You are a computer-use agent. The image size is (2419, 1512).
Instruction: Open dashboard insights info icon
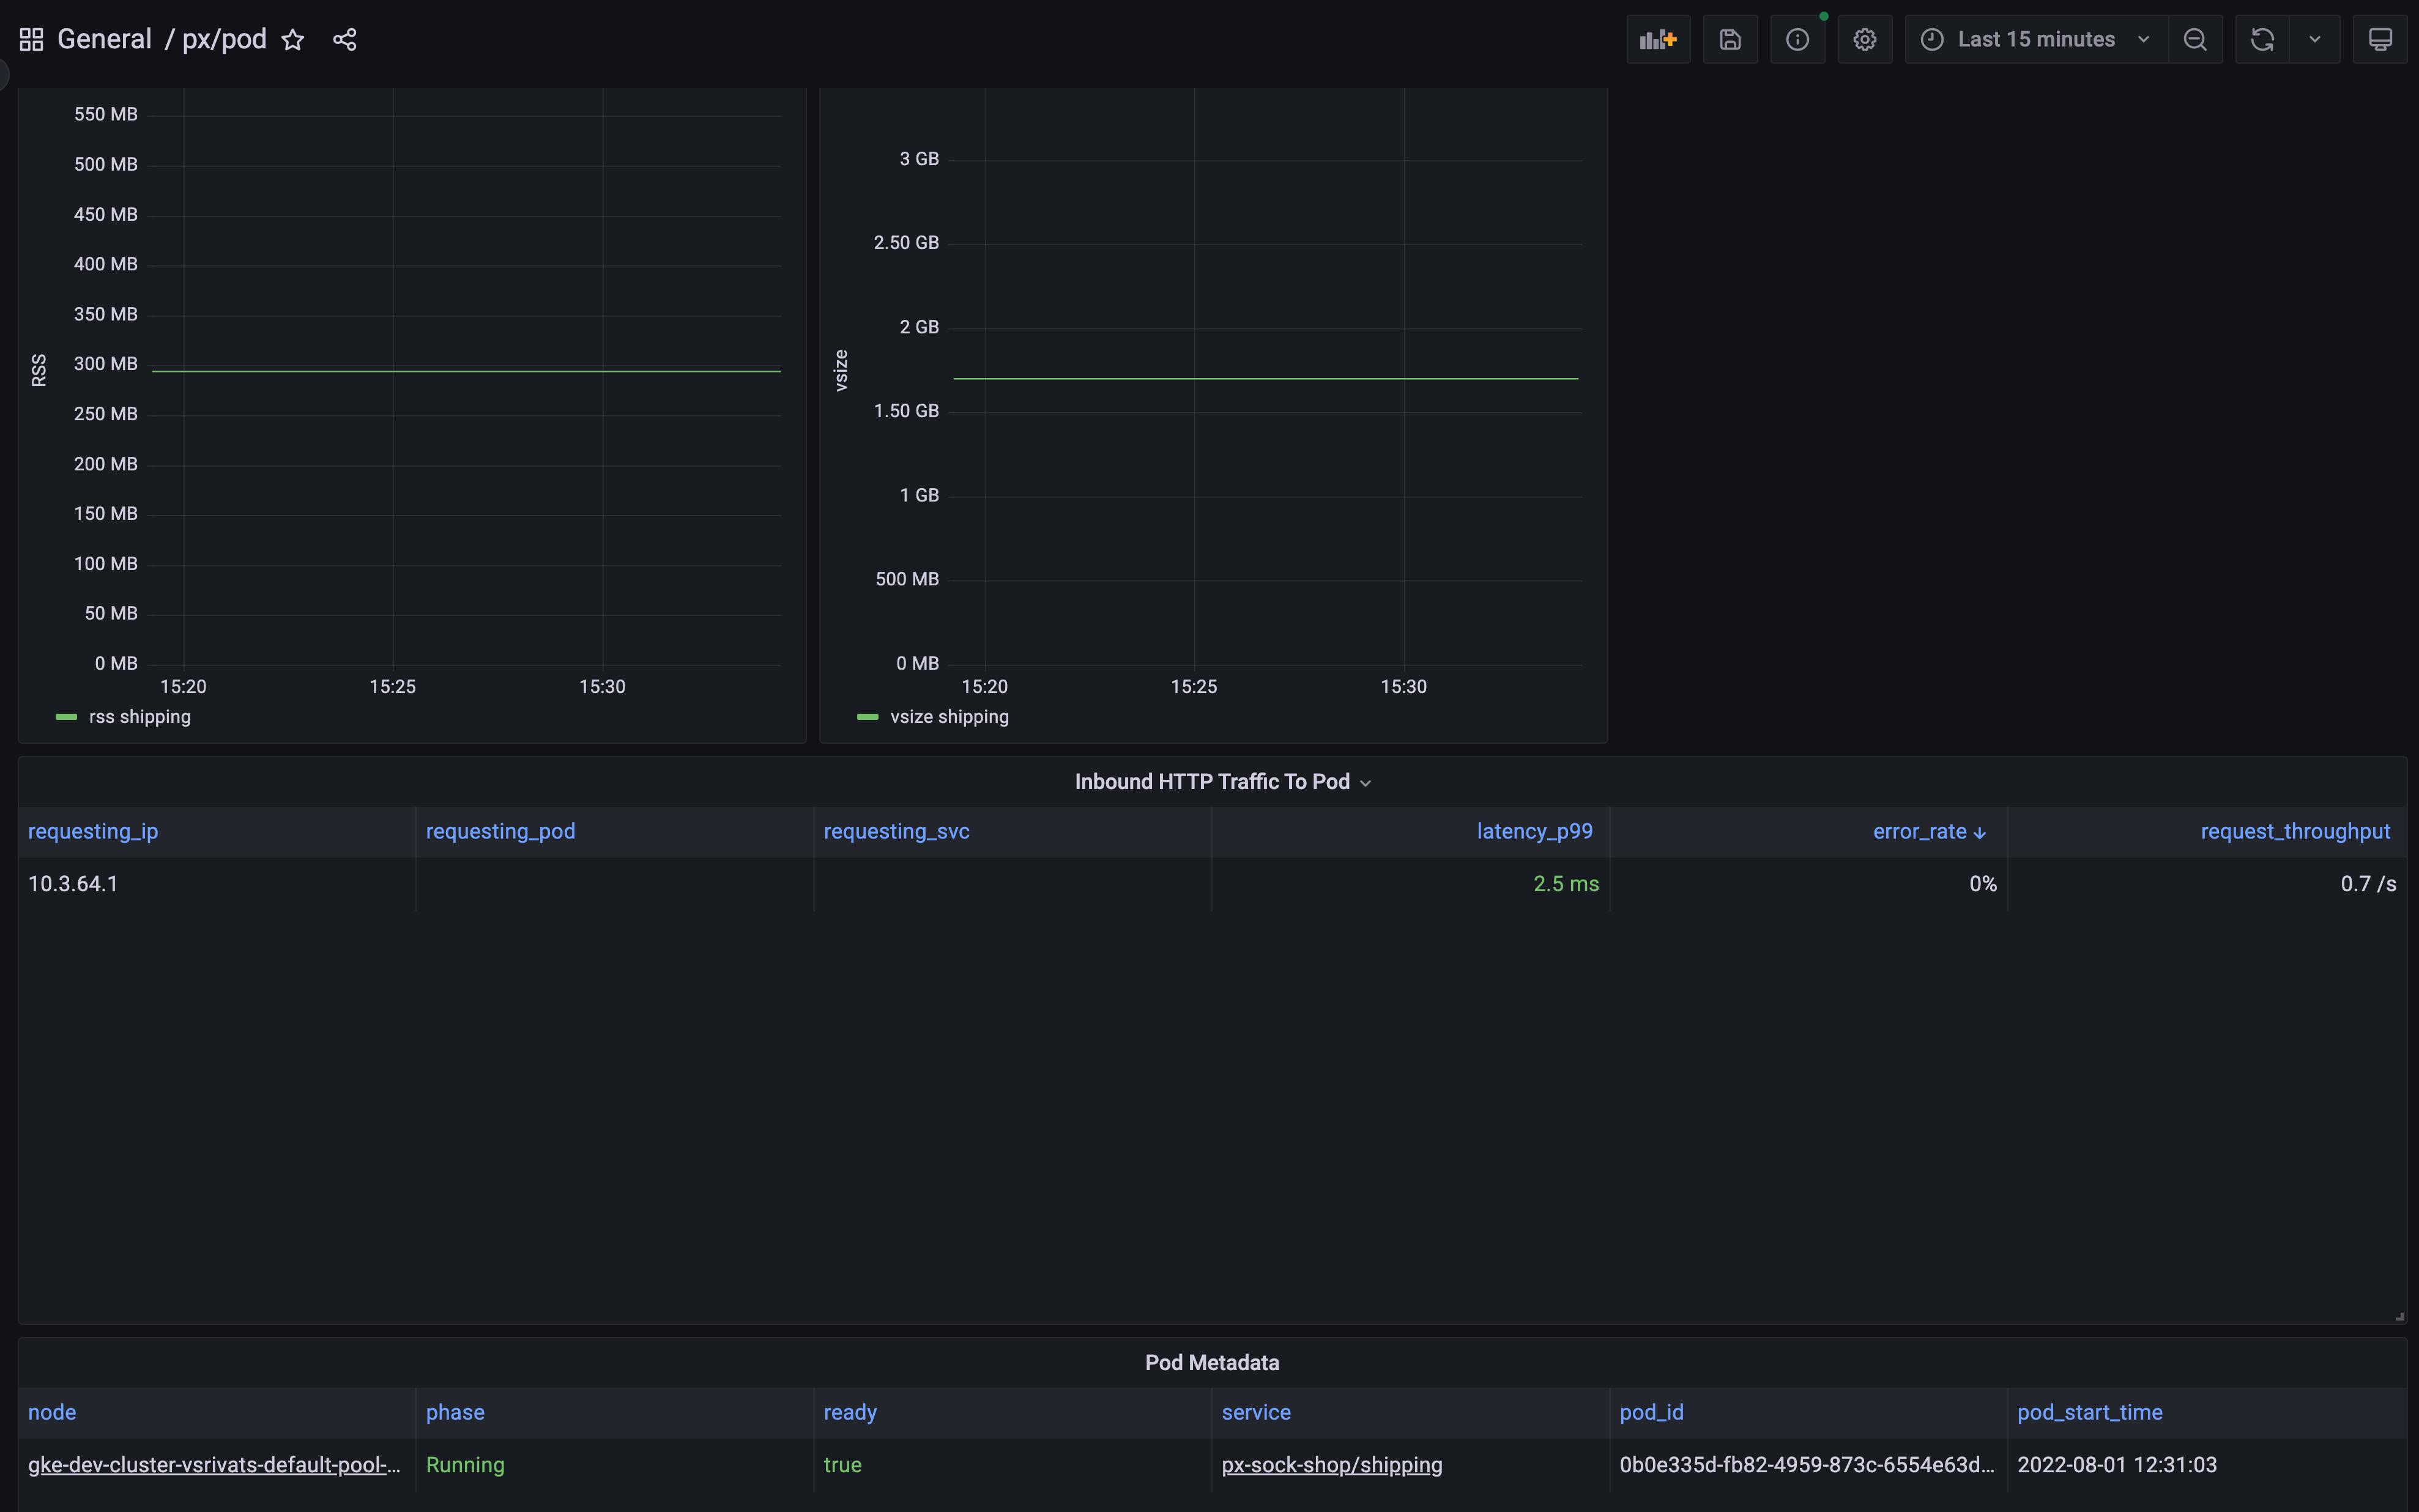1797,40
